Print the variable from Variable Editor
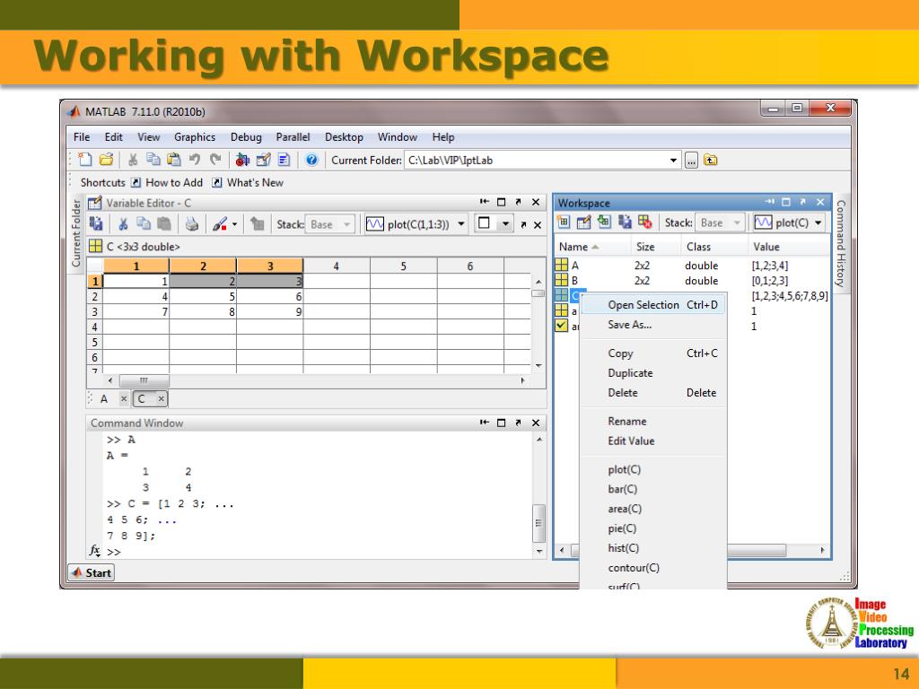This screenshot has height=689, width=919. pyautogui.click(x=192, y=223)
